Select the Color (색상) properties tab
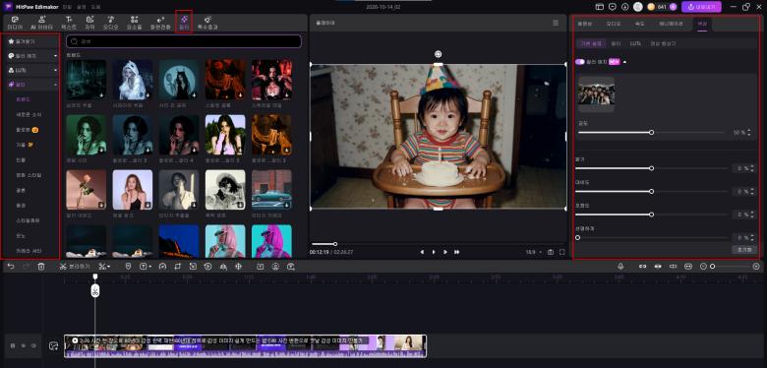767x368 pixels. pos(702,23)
